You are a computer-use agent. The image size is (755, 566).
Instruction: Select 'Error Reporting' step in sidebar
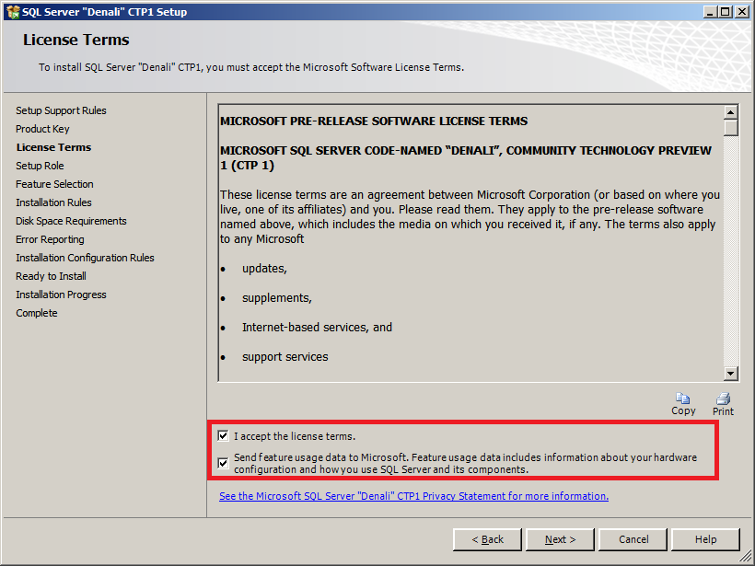click(x=50, y=239)
